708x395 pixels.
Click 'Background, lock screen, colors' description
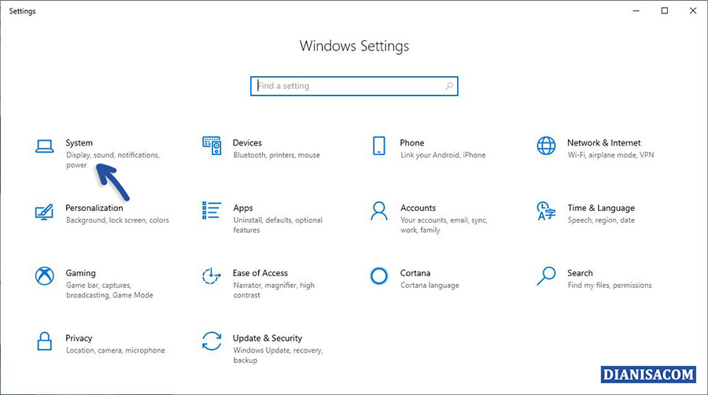click(x=117, y=220)
